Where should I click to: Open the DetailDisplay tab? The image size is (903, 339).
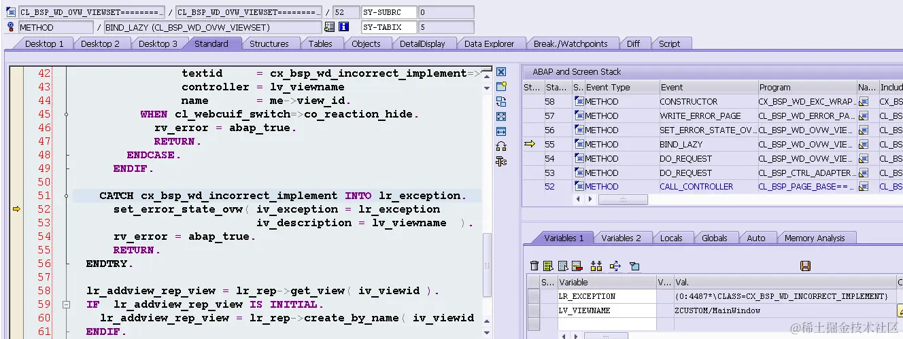pyautogui.click(x=422, y=43)
